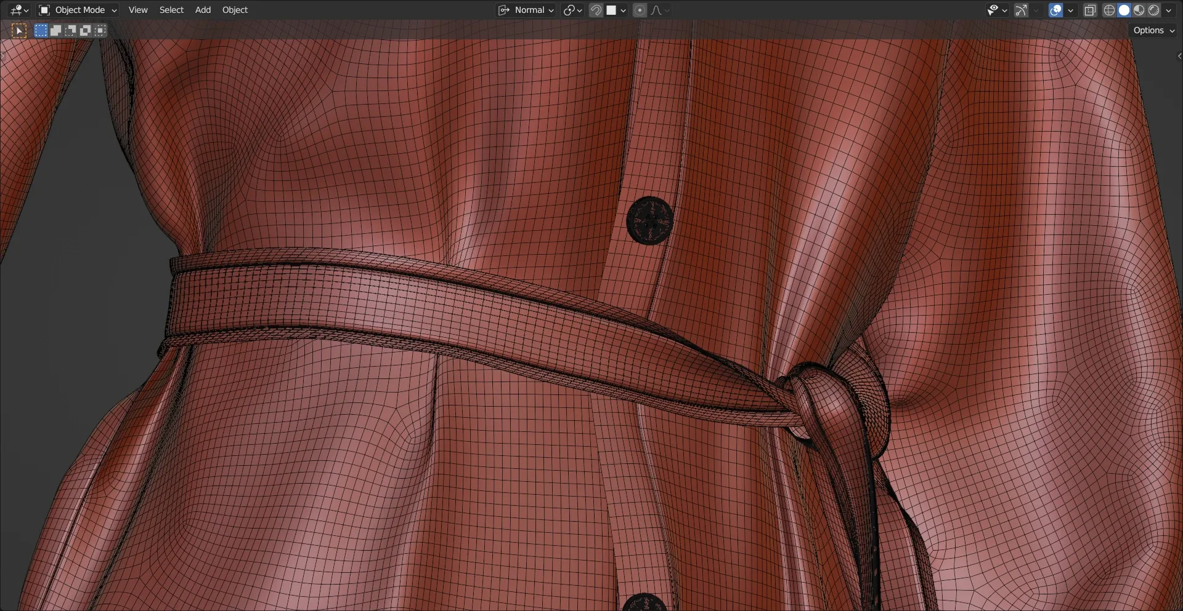Image resolution: width=1183 pixels, height=611 pixels.
Task: Open snapping increment options
Action: [616, 10]
